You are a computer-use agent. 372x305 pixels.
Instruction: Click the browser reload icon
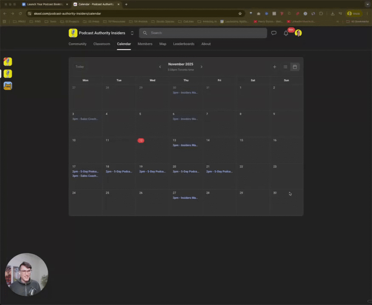(x=20, y=13)
